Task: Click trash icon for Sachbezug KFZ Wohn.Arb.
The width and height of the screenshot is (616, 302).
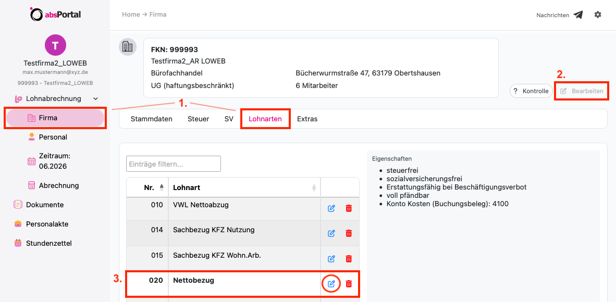Action: click(349, 259)
